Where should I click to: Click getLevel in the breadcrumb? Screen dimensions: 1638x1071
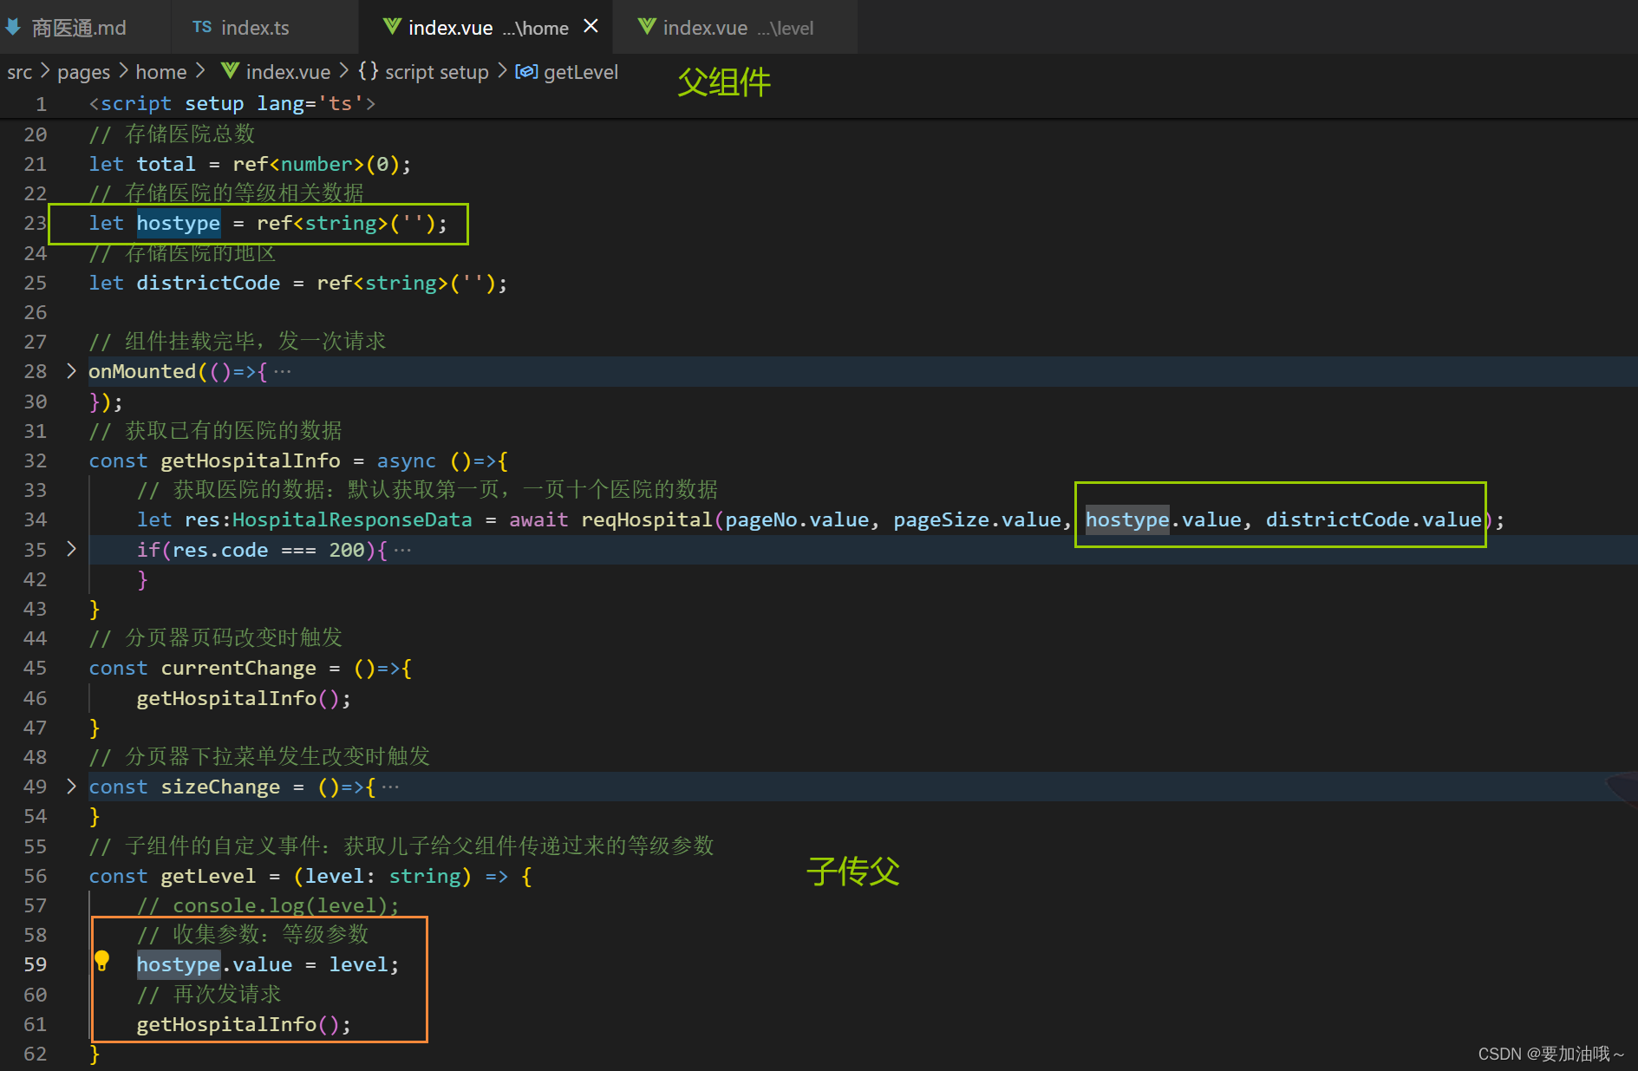pyautogui.click(x=581, y=72)
